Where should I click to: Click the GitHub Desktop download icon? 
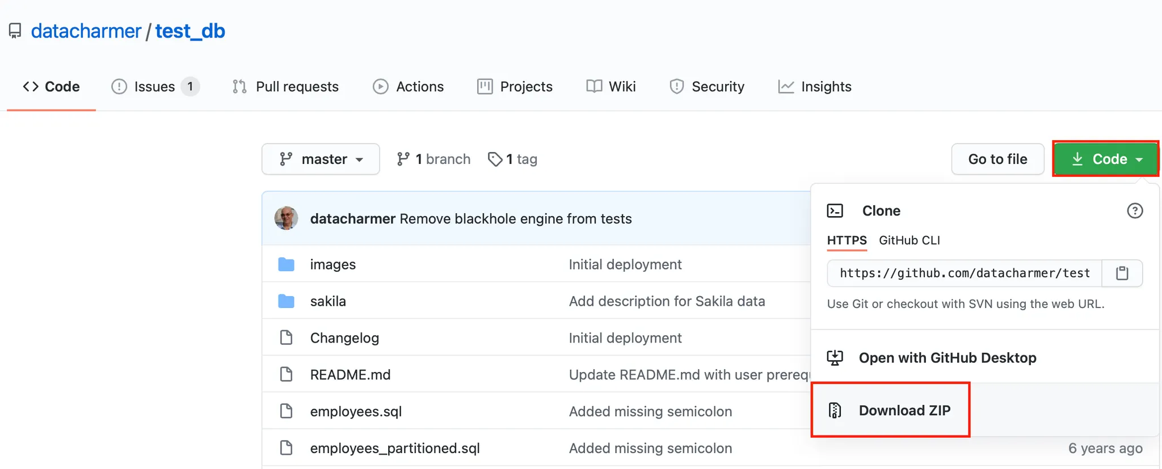(835, 358)
